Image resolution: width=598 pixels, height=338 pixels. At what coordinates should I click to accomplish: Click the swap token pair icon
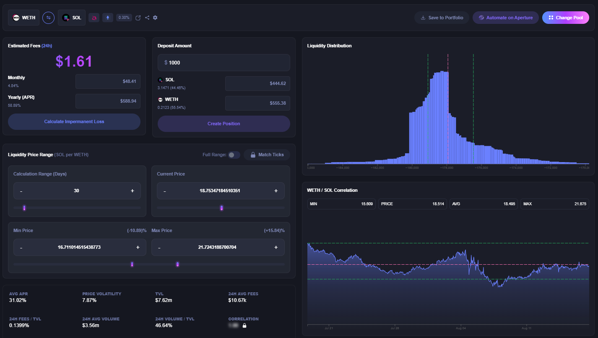tap(48, 18)
